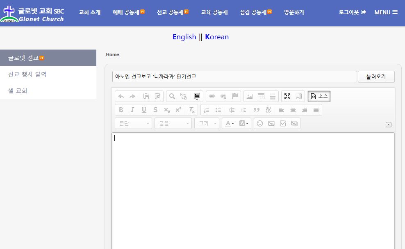Insert a smiley emoticon
Viewport: 405px width, 249px height.
[x=260, y=123]
